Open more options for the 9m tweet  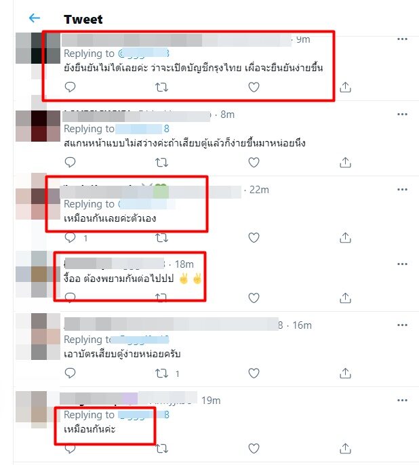coord(402,39)
